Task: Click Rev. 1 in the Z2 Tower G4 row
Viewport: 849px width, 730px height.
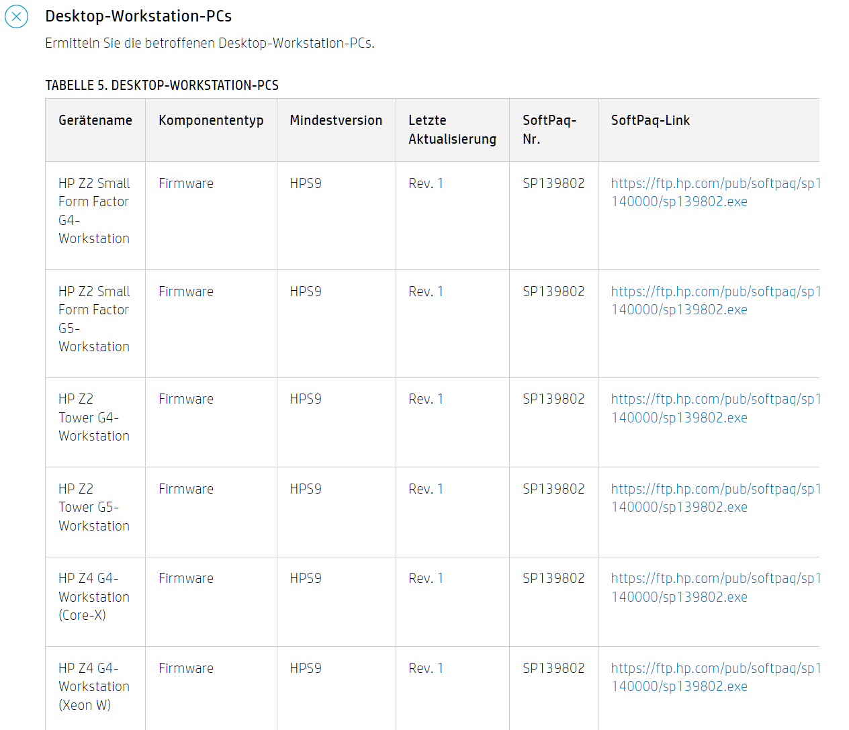Action: pyautogui.click(x=426, y=399)
